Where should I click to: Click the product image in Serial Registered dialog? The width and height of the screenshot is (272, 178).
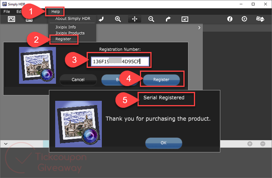tap(78, 124)
